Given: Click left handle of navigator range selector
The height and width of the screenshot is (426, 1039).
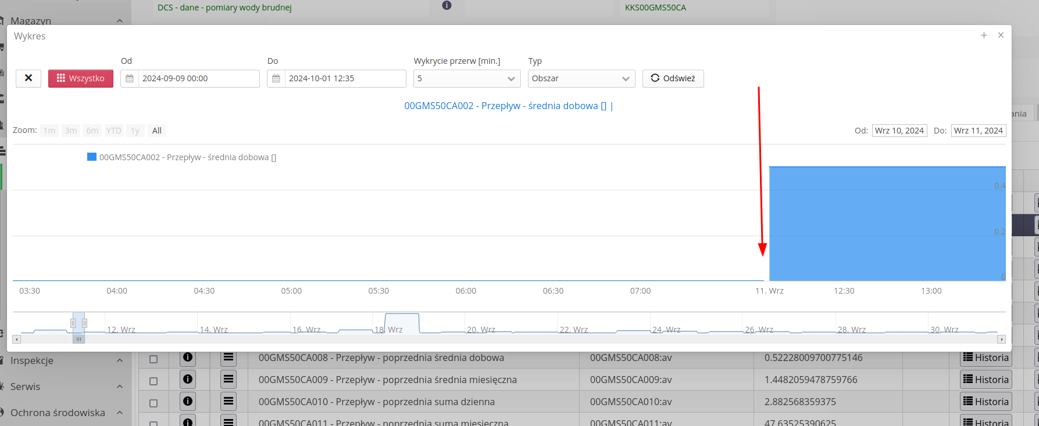Looking at the screenshot, I should (73, 323).
